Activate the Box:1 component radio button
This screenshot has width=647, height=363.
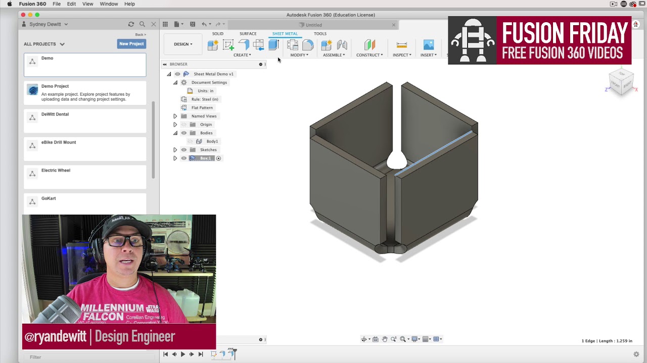[218, 158]
